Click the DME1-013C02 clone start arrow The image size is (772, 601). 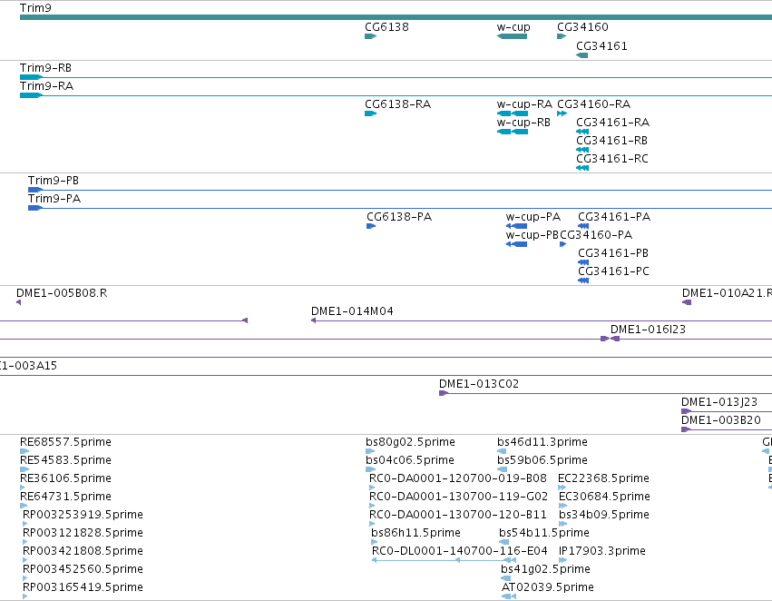443,393
